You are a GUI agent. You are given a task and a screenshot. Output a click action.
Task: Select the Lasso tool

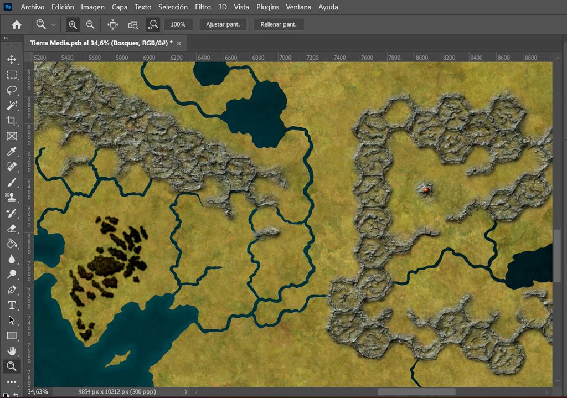click(12, 90)
